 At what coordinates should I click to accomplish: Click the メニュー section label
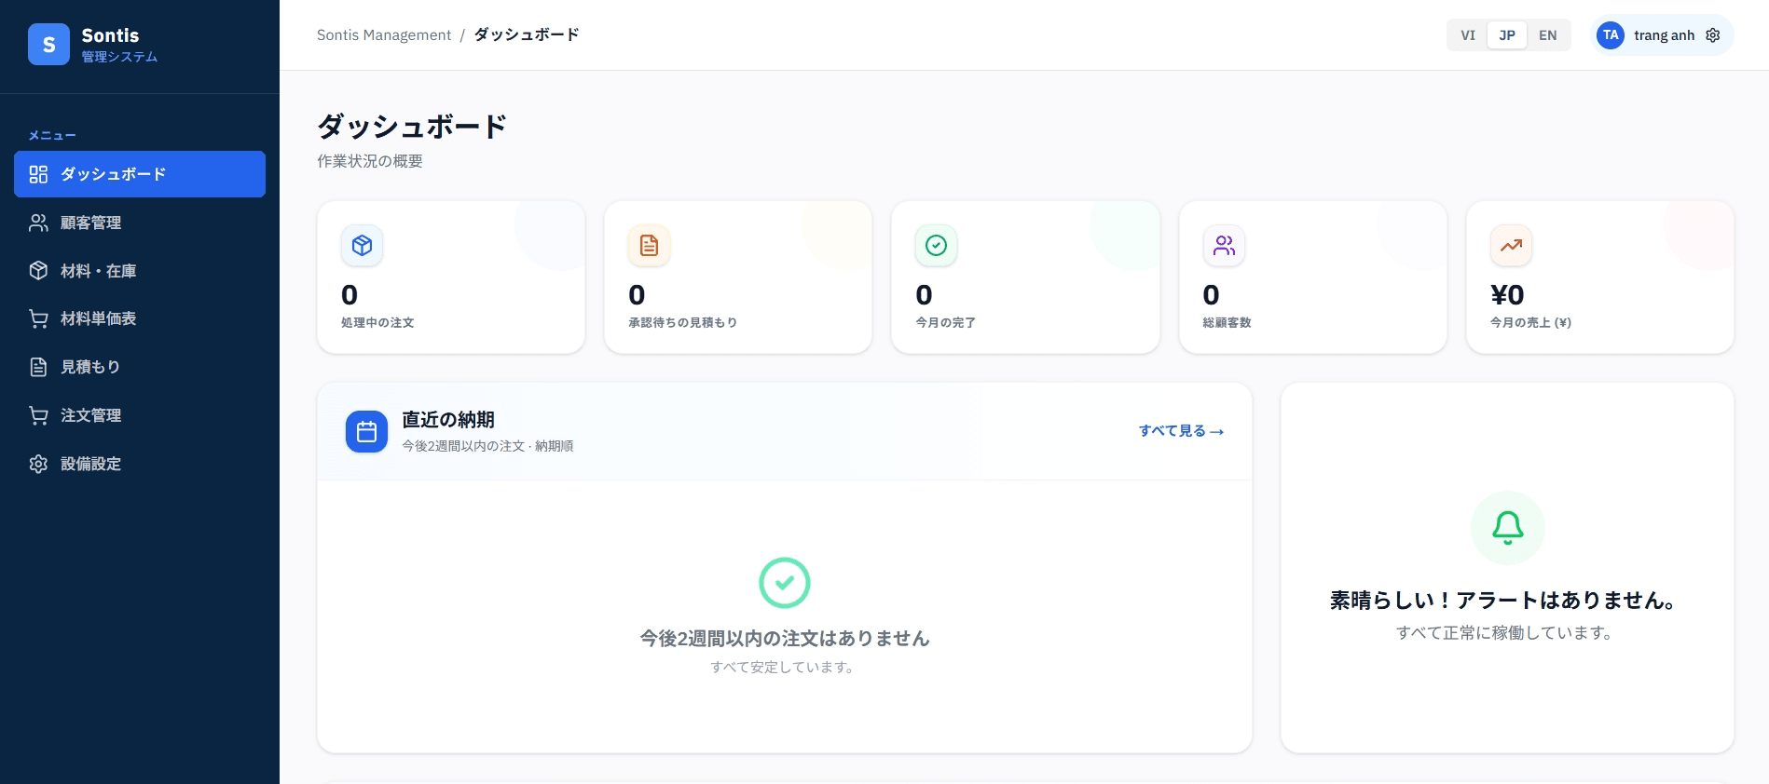(52, 136)
